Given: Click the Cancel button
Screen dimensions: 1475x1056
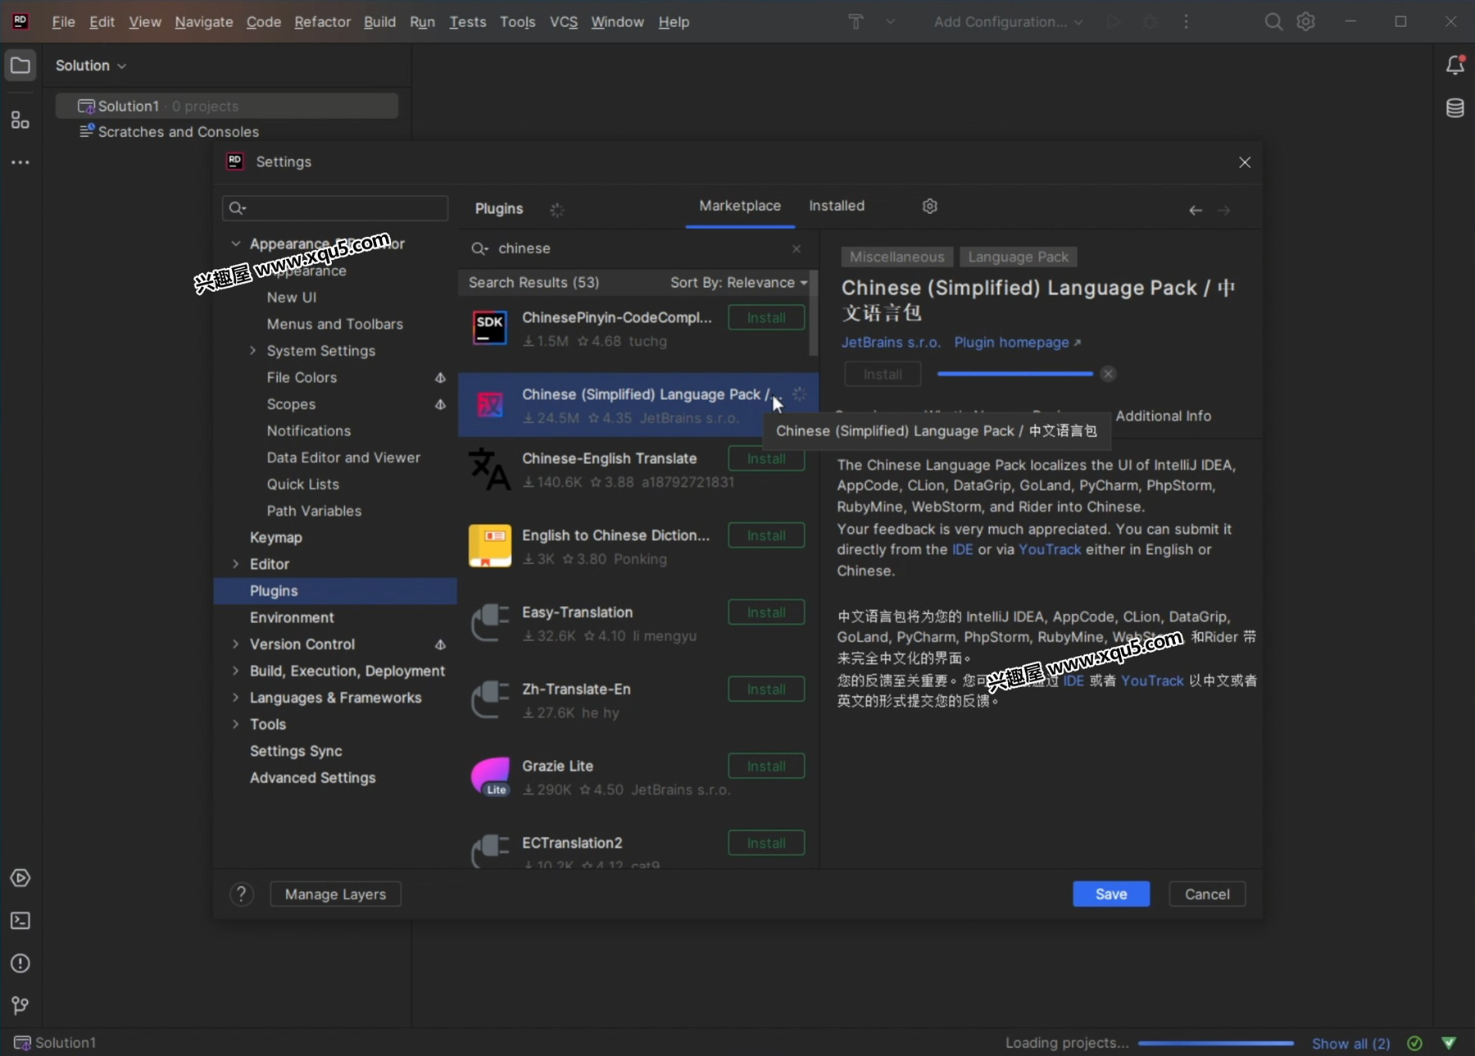Looking at the screenshot, I should click(x=1206, y=894).
